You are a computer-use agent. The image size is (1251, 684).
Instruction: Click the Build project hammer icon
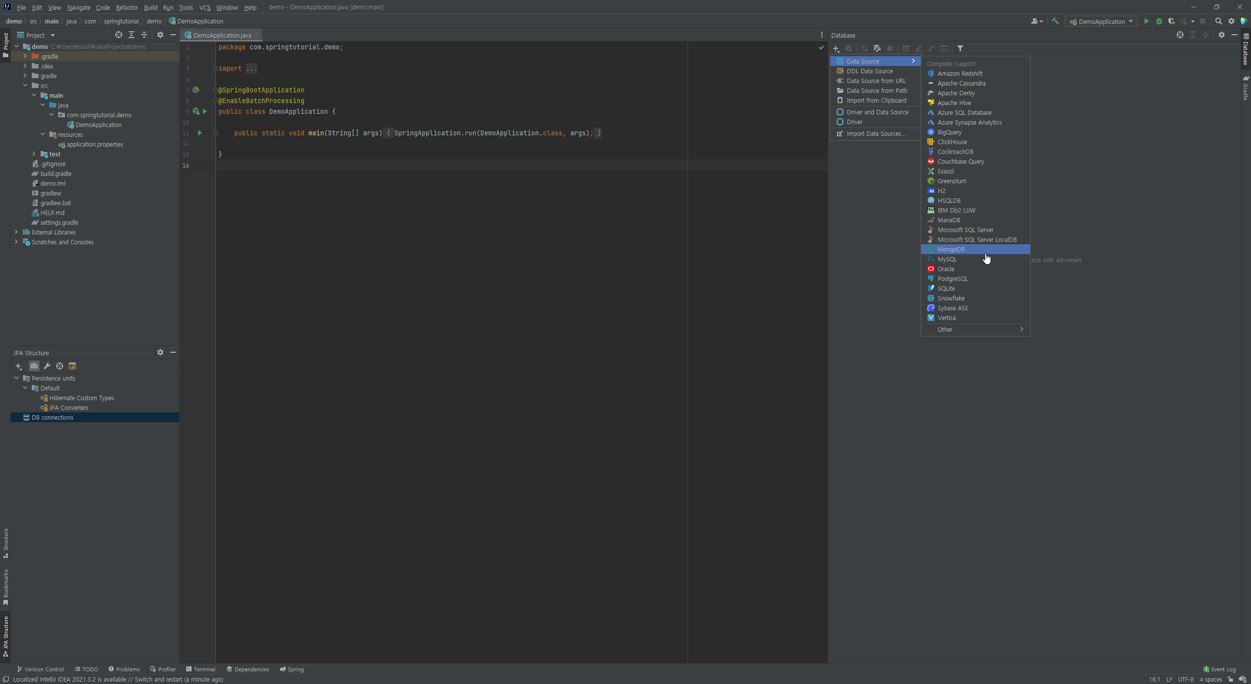(1055, 21)
